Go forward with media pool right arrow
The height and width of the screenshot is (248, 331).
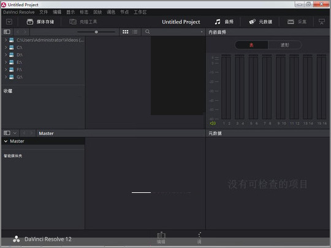click(31, 133)
